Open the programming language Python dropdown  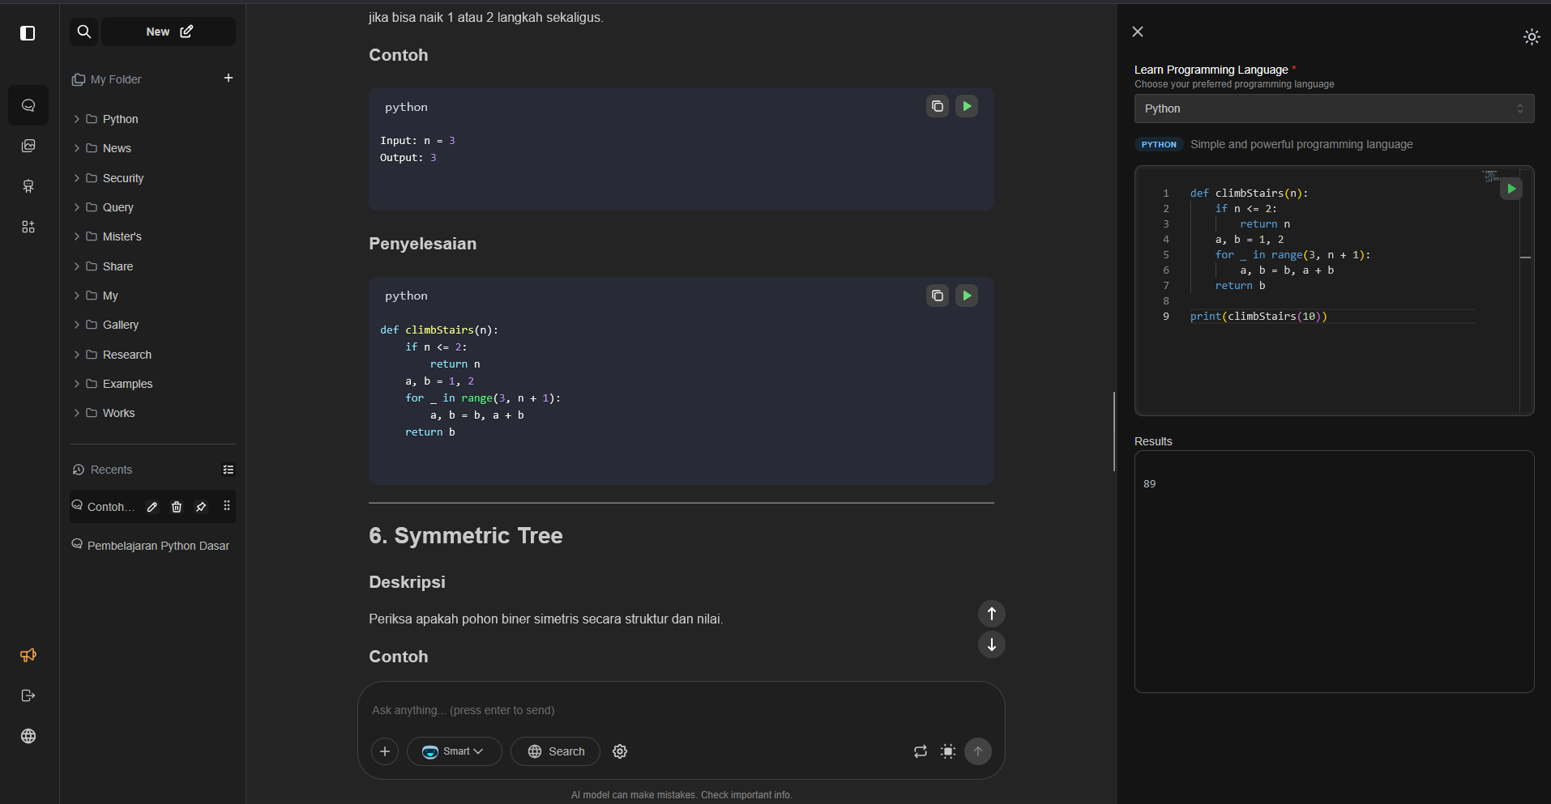(x=1333, y=108)
